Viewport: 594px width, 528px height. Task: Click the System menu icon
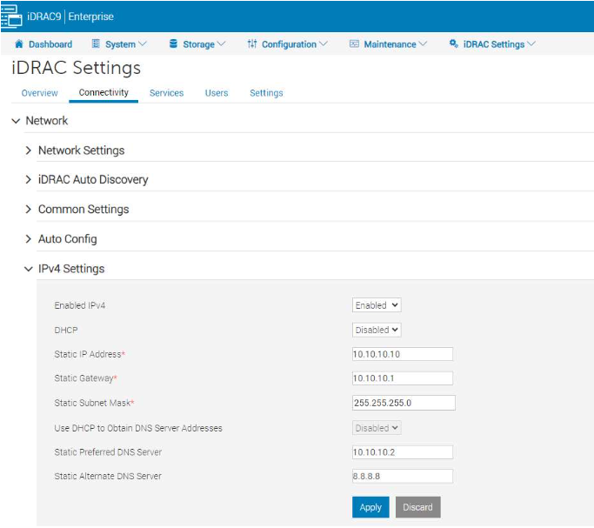pyautogui.click(x=97, y=44)
